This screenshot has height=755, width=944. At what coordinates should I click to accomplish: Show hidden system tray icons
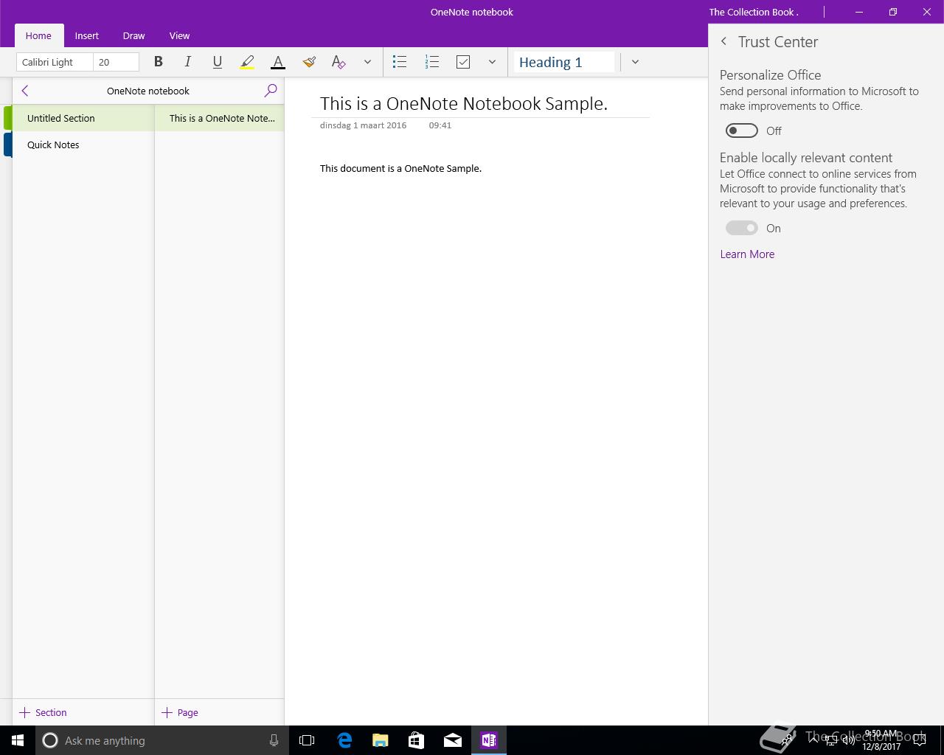813,740
